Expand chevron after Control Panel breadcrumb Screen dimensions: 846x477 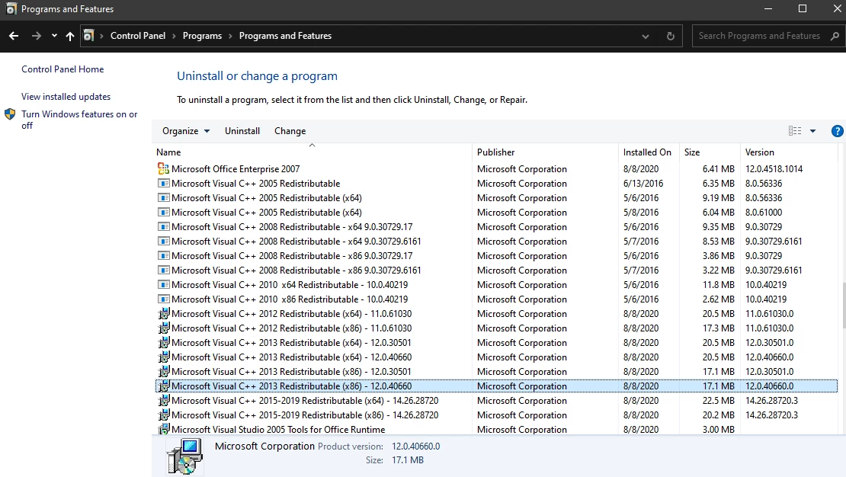[x=174, y=36]
